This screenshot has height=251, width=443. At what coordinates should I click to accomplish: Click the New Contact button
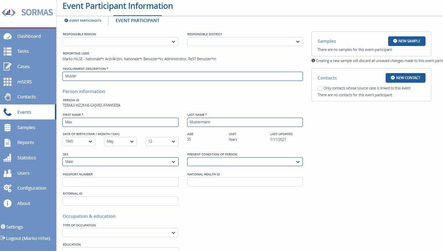406,78
